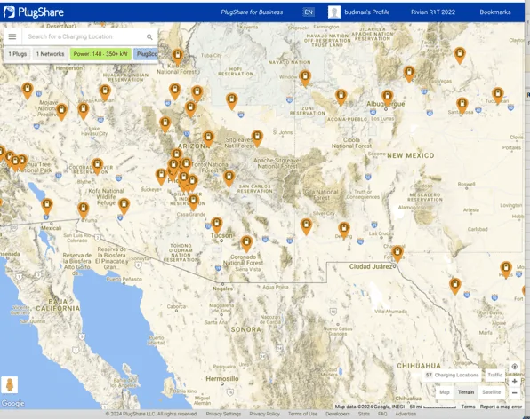This screenshot has width=530, height=419.
Task: Open the 1 Plugs filter
Action: [x=18, y=54]
